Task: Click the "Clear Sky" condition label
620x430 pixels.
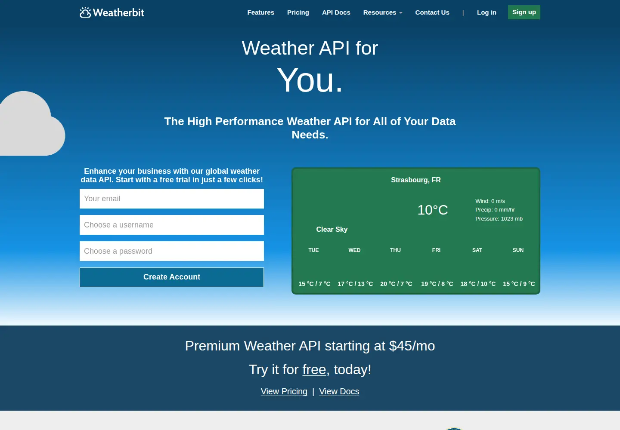Action: [x=332, y=229]
